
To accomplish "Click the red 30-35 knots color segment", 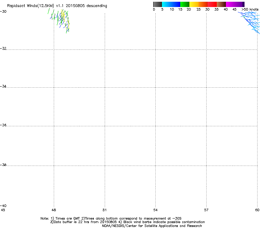I will (212, 4).
